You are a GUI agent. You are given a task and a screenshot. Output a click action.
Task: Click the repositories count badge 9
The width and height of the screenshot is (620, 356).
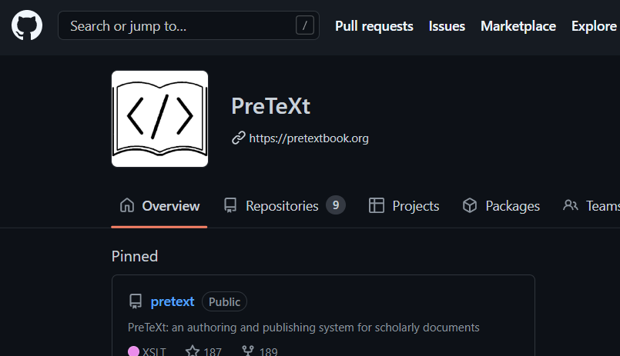[x=336, y=205]
